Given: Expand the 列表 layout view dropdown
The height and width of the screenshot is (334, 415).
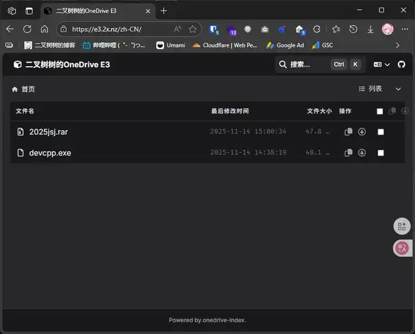Looking at the screenshot, I should (x=381, y=89).
